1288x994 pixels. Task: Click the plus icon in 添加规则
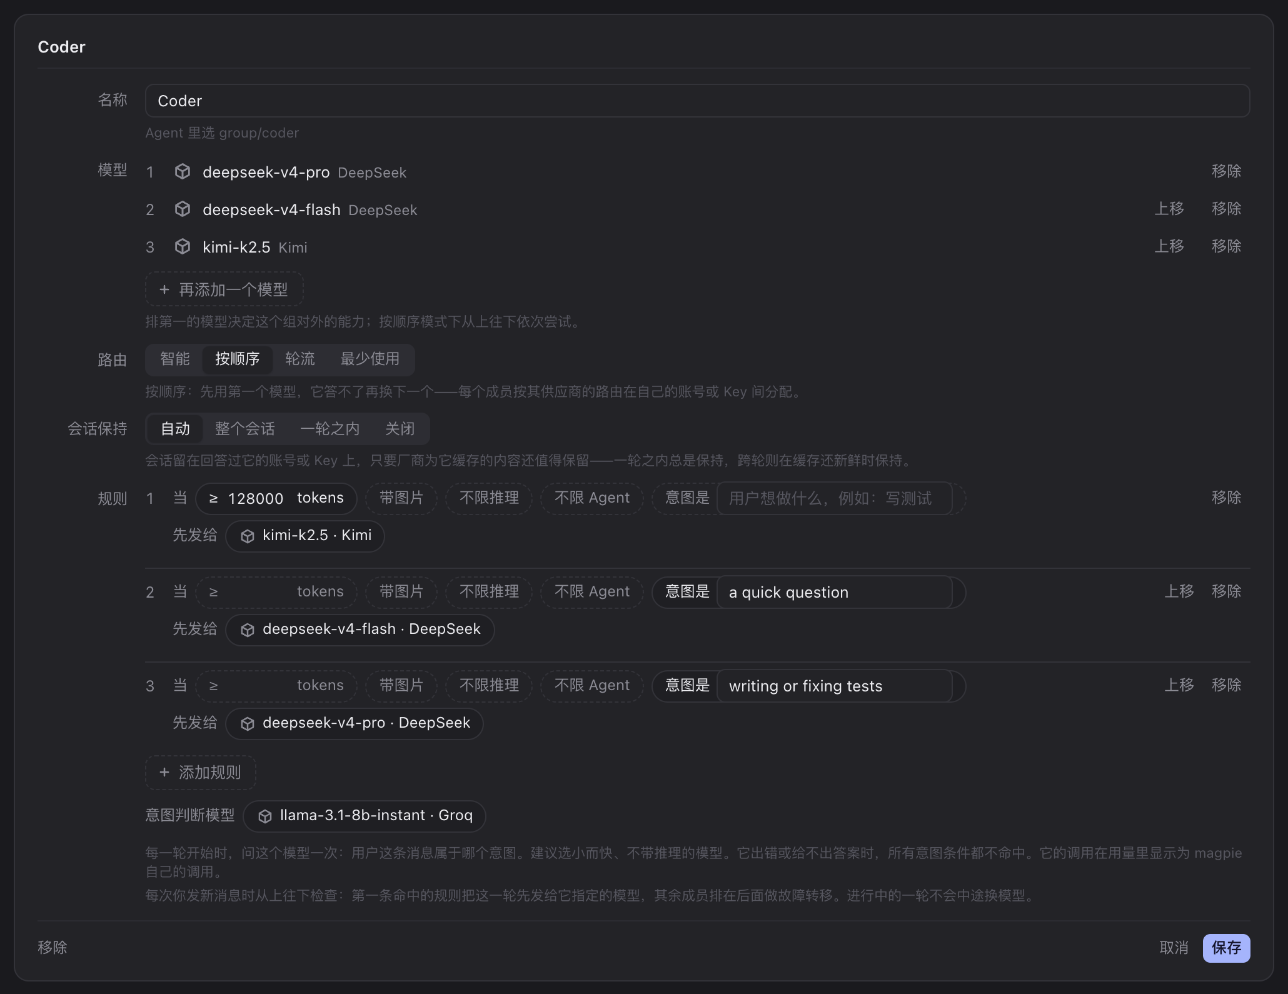(164, 772)
